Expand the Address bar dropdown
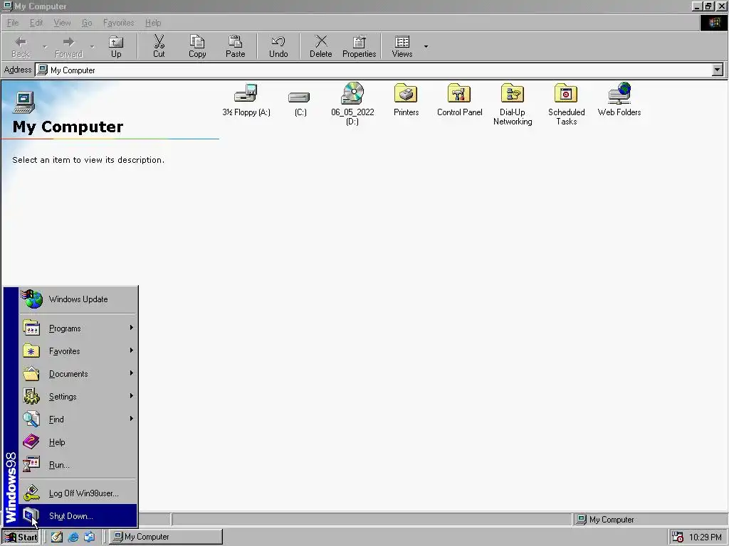Image resolution: width=729 pixels, height=546 pixels. point(718,70)
